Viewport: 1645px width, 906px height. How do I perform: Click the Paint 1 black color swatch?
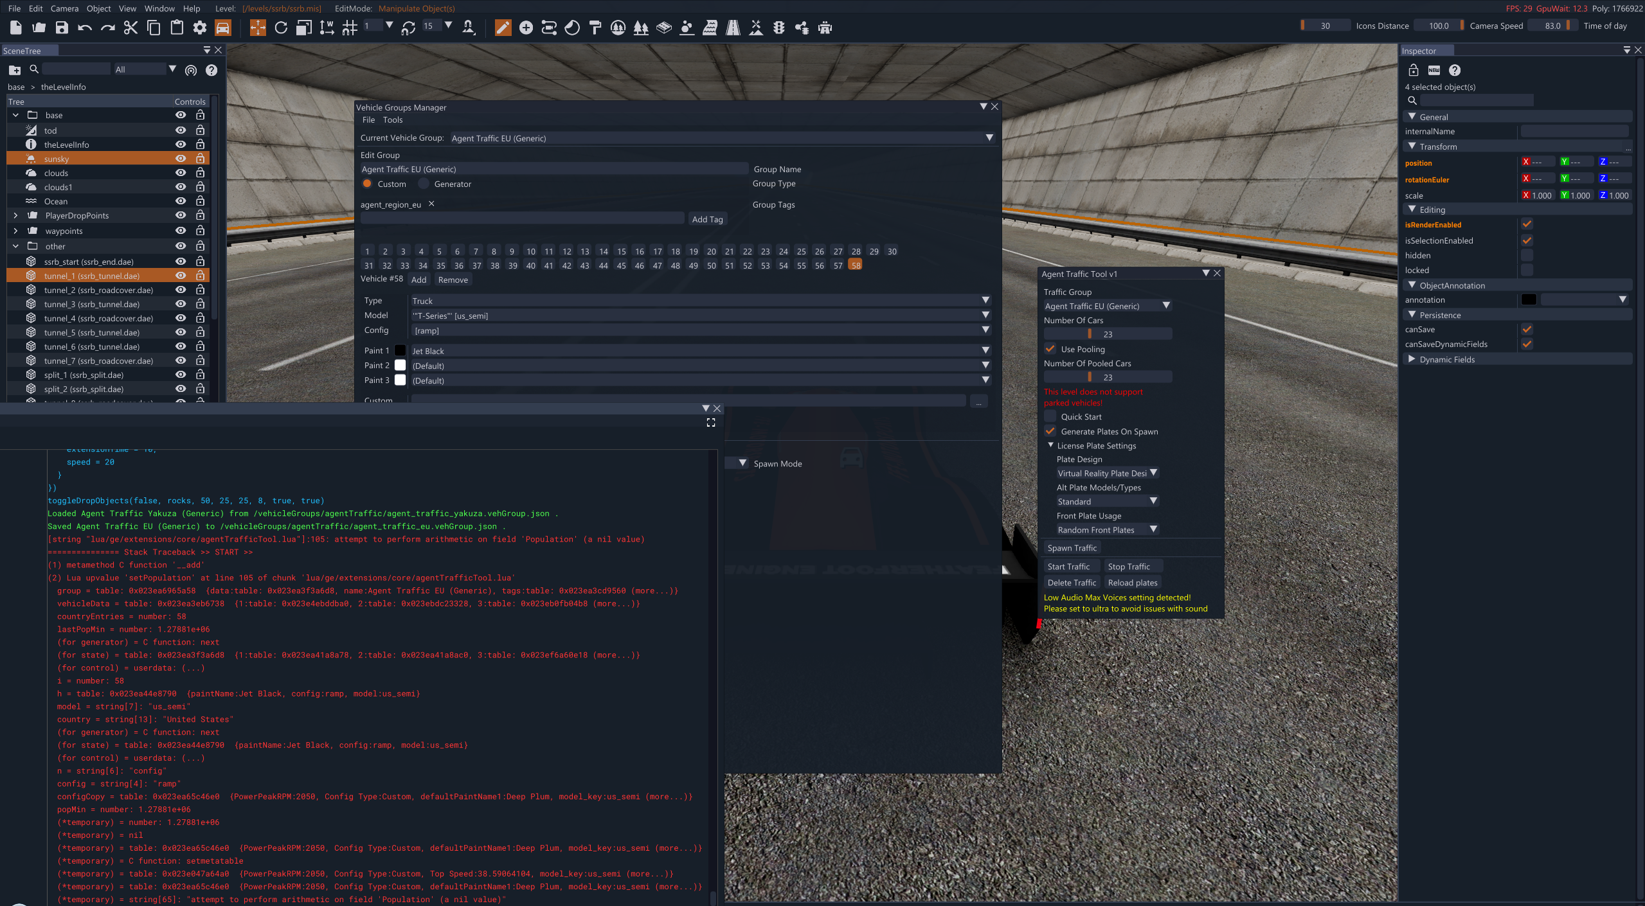pos(400,351)
